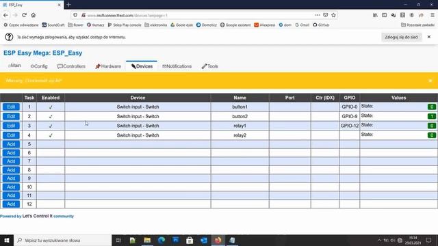Open the GitHub bookmark

(x=321, y=25)
